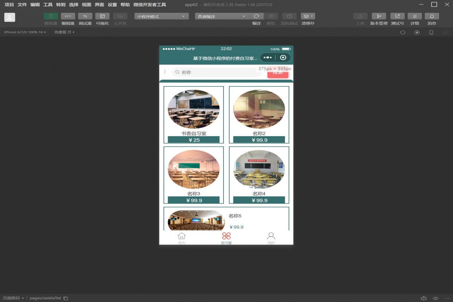
Task: Open the 设置 menu
Action: (x=112, y=5)
